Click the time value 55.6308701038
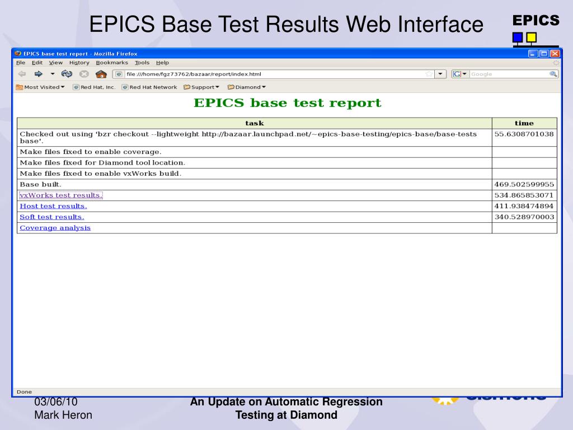 [x=524, y=134]
